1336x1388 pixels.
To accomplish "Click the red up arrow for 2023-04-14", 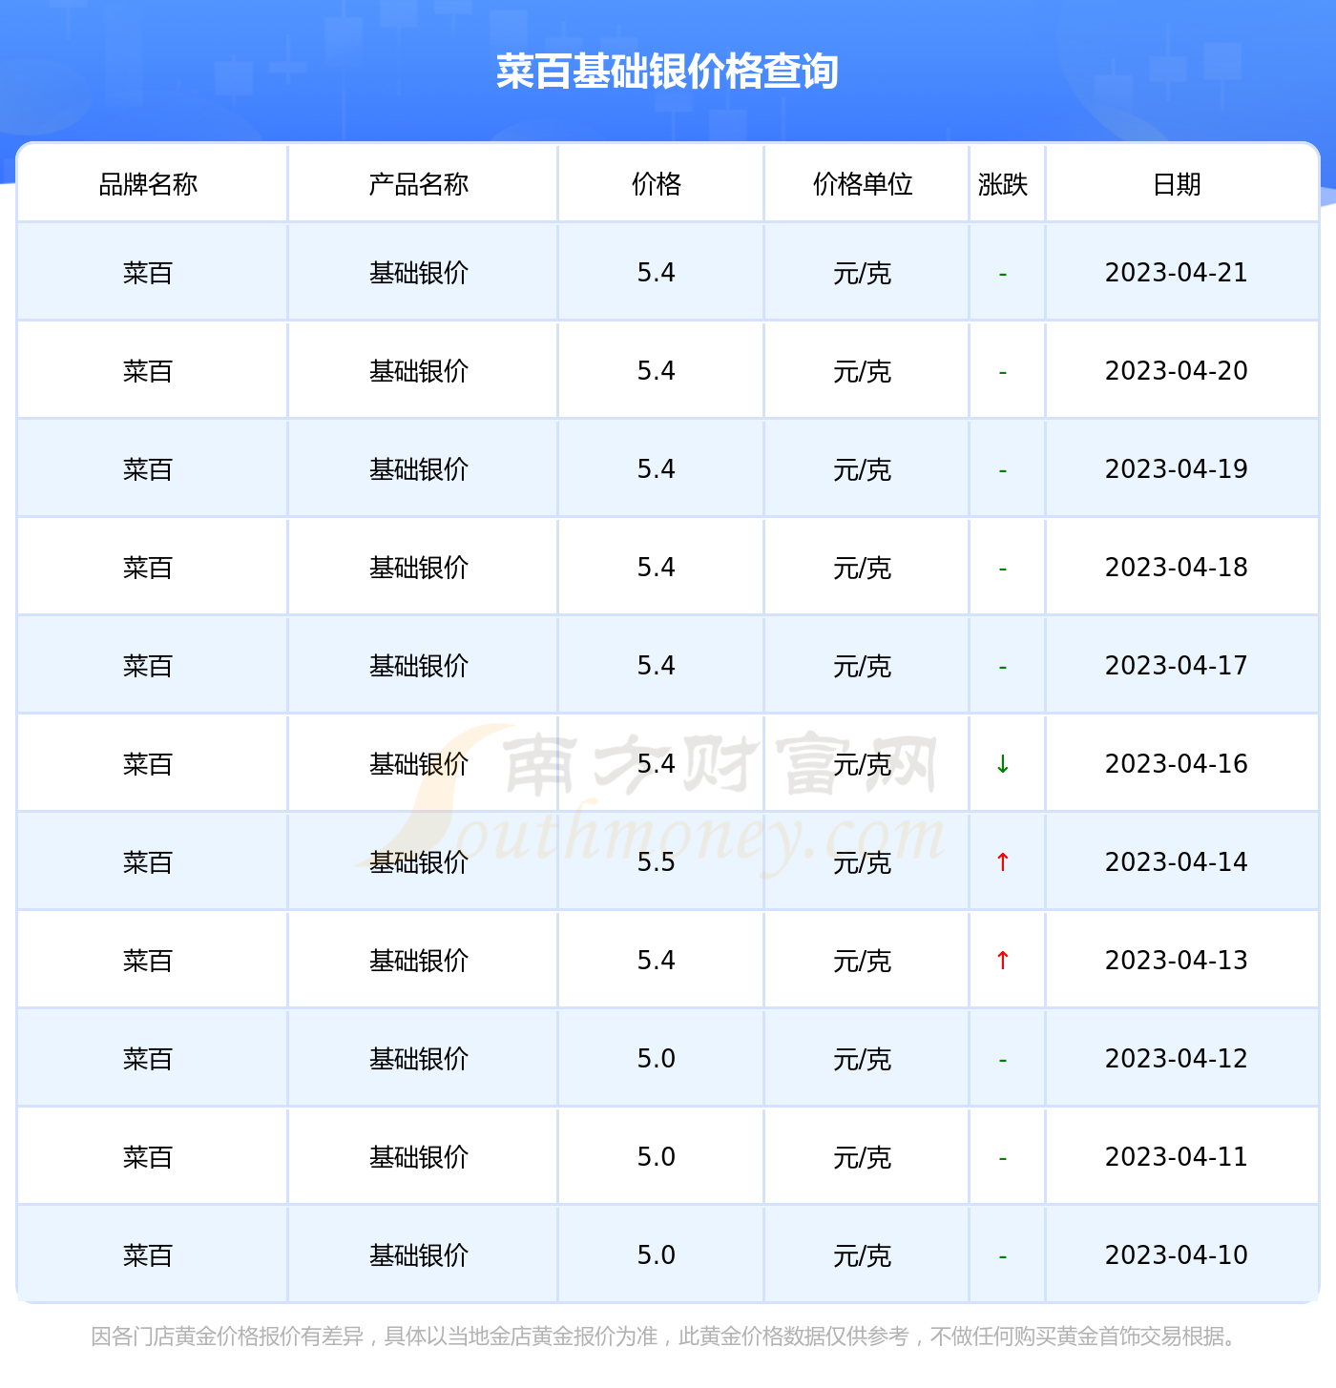I will coord(1003,862).
